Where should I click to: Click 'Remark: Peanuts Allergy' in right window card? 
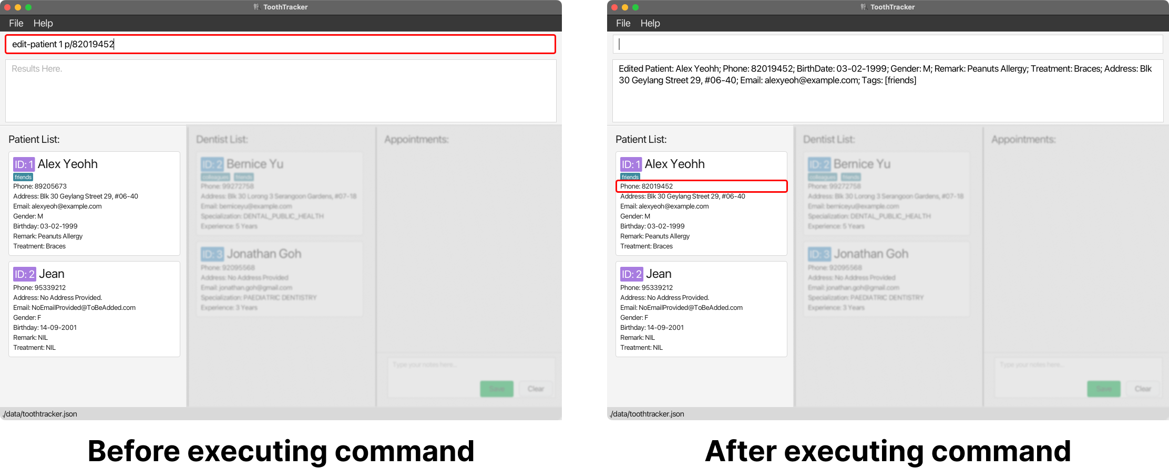[x=655, y=236]
